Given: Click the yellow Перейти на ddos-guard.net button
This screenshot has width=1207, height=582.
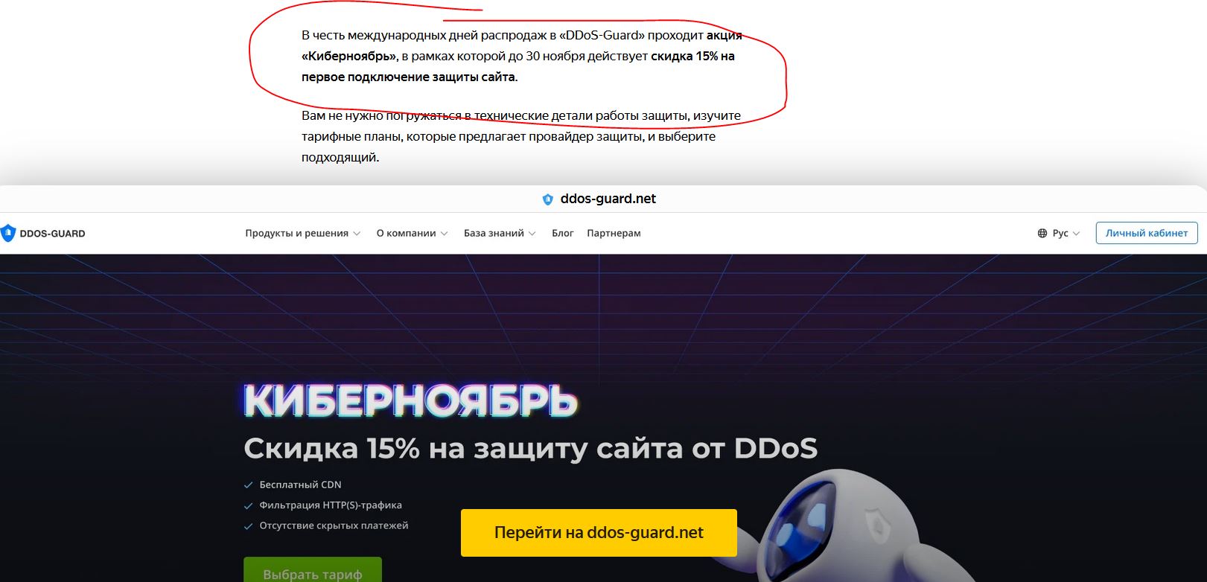Looking at the screenshot, I should [599, 533].
